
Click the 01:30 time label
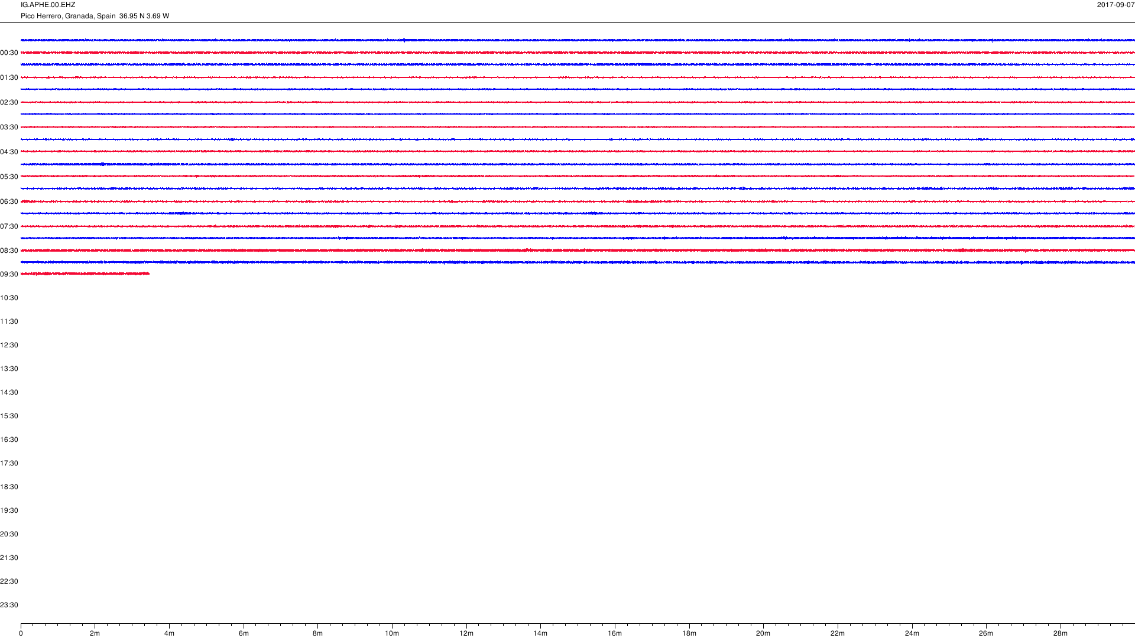pyautogui.click(x=9, y=78)
